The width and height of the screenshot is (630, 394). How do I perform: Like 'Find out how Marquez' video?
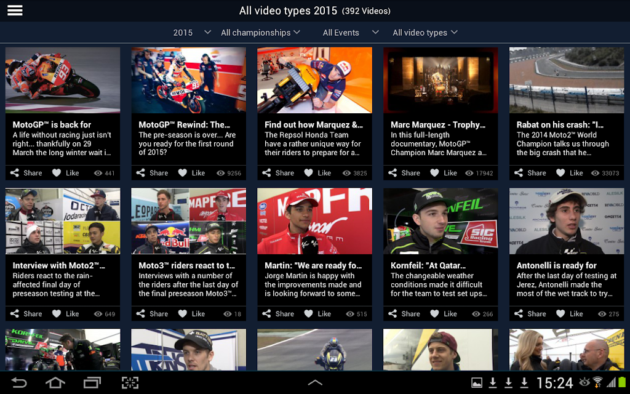pos(317,173)
